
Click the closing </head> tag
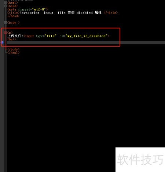pyautogui.click(x=14, y=16)
